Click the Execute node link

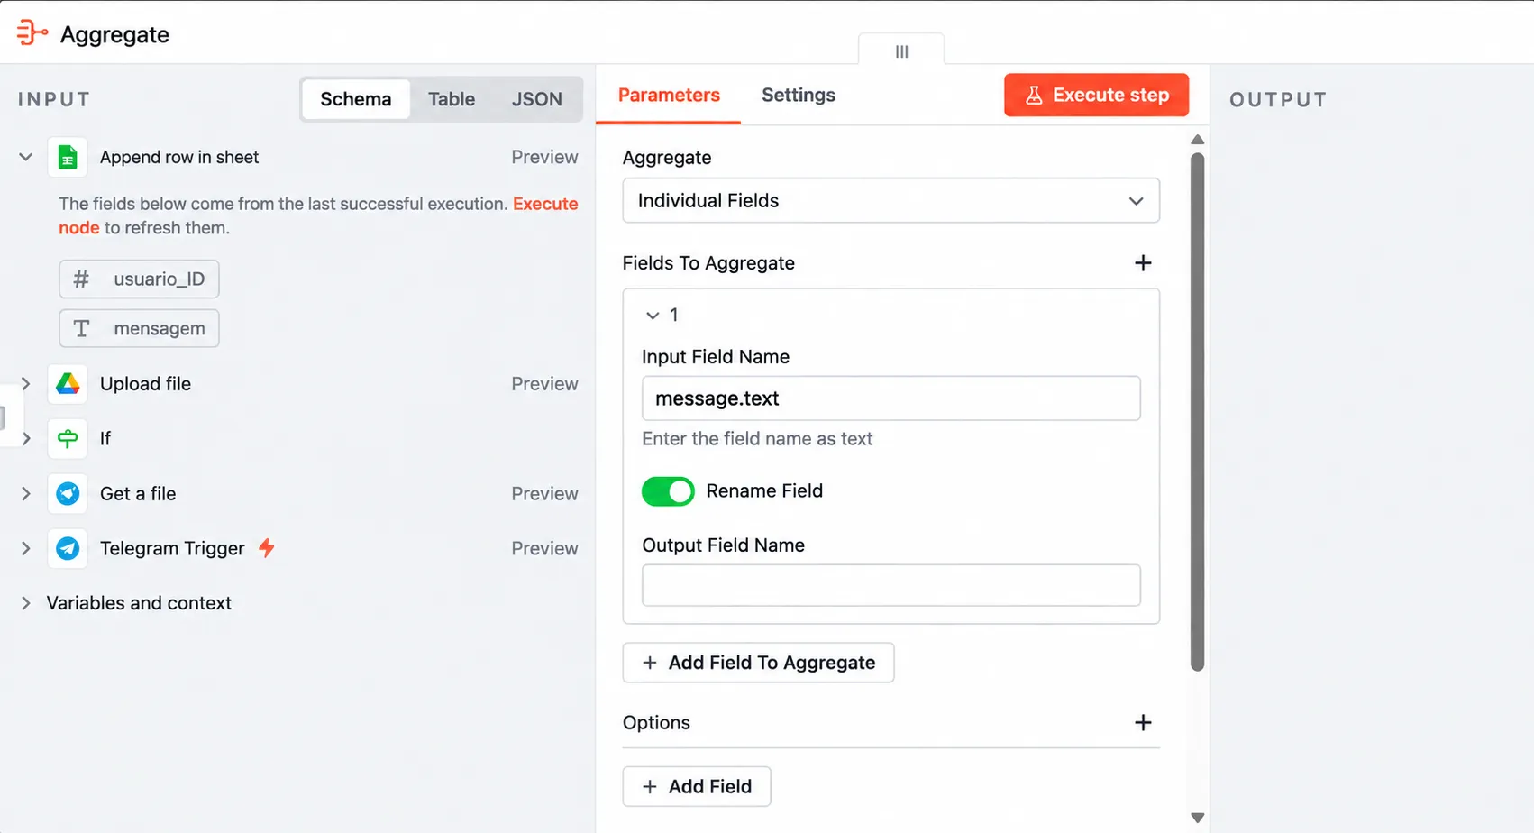click(x=545, y=204)
